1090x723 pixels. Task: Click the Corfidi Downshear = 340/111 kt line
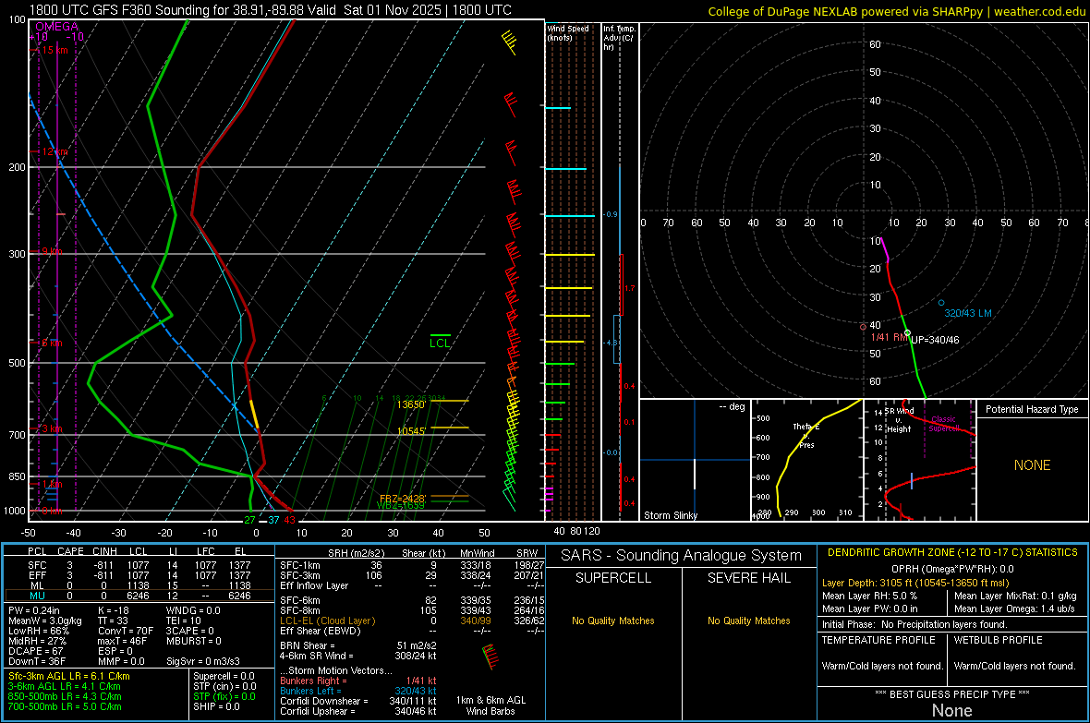(358, 701)
